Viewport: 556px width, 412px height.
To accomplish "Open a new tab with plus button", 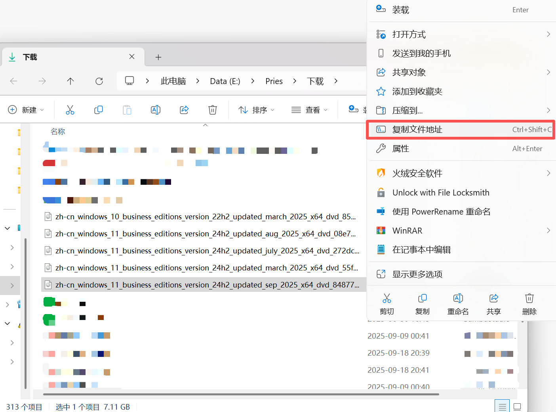I will (x=158, y=57).
